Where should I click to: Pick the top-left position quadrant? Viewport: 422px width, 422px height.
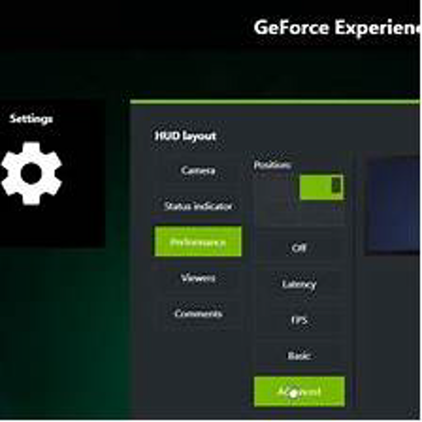(x=277, y=187)
